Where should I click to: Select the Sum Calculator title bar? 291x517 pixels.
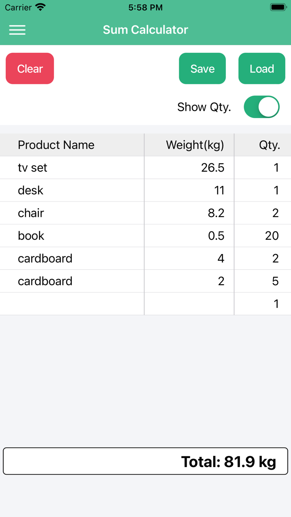[145, 30]
